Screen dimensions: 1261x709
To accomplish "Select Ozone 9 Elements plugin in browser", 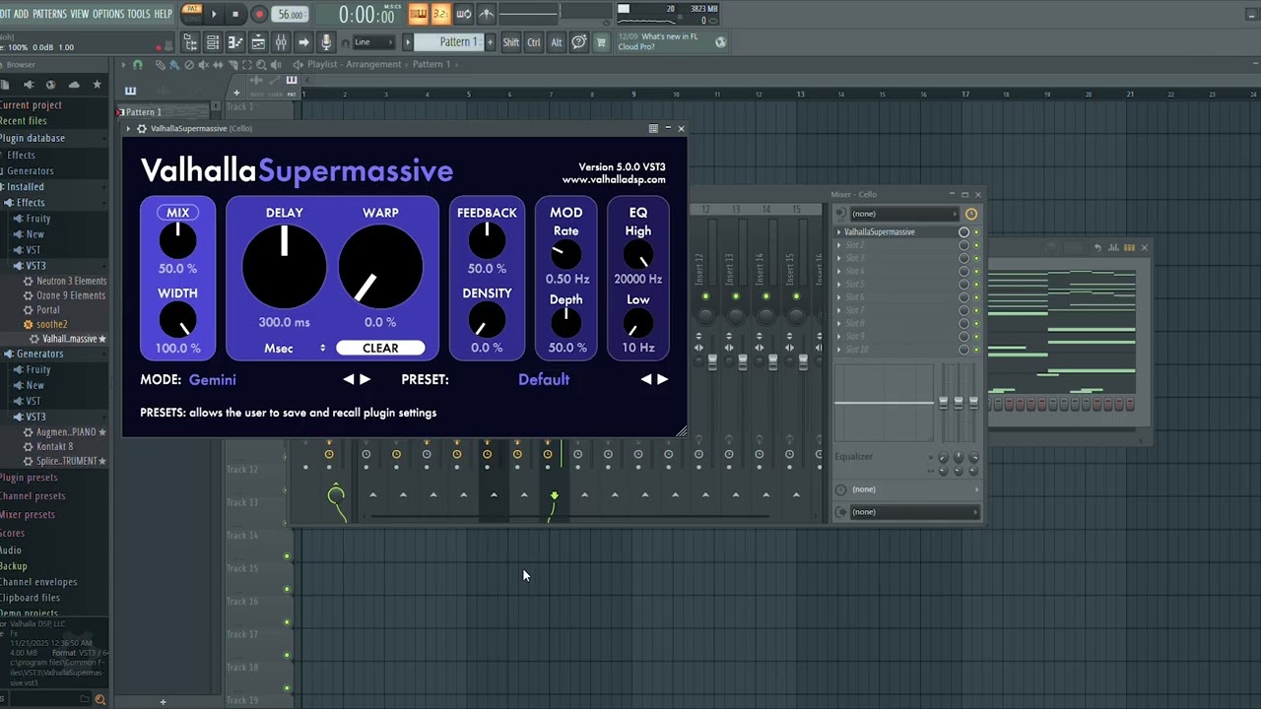I will (71, 295).
